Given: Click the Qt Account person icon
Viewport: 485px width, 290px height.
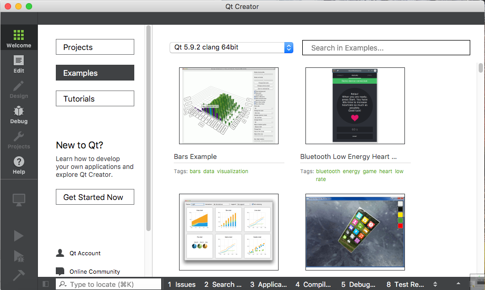Looking at the screenshot, I should click(60, 253).
